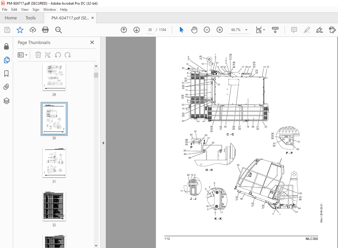
Task: Print the document
Action: 45,30
